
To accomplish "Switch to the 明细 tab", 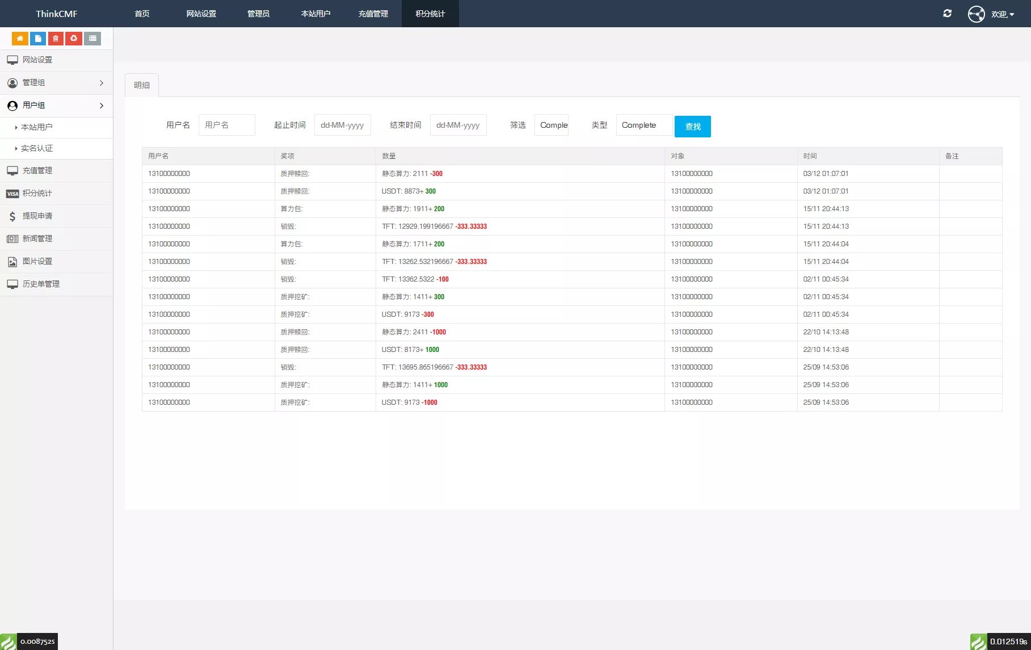I will click(142, 85).
